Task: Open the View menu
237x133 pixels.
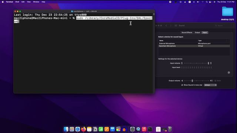Action: [29, 2]
